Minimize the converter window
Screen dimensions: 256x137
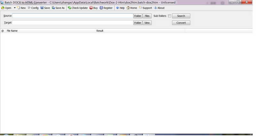(x=232, y=2)
